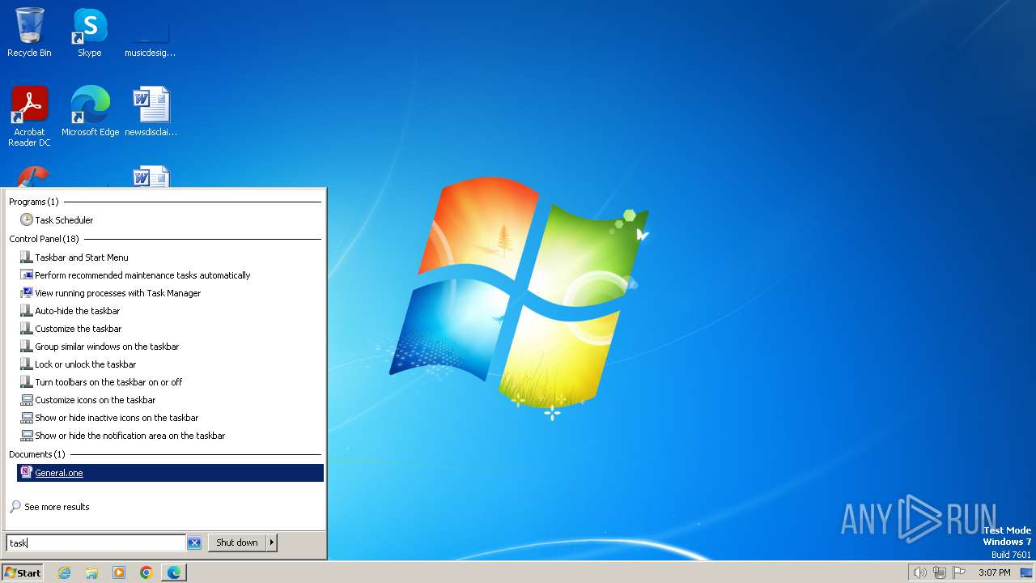Click the network tray icon

point(940,572)
